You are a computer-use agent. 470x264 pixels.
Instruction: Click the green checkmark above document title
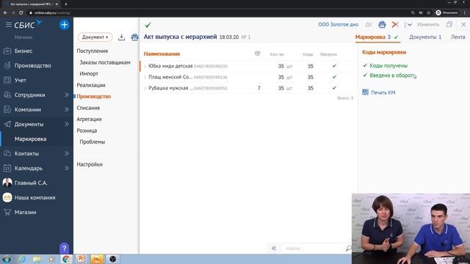(148, 25)
